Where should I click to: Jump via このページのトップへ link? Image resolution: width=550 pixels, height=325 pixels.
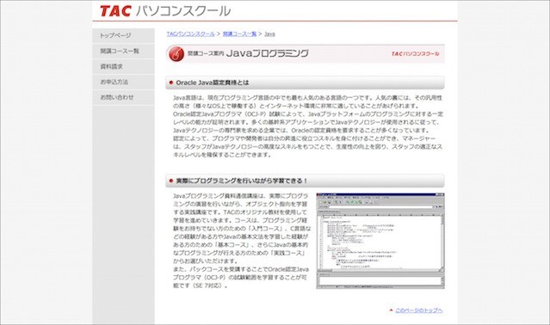tap(419, 310)
